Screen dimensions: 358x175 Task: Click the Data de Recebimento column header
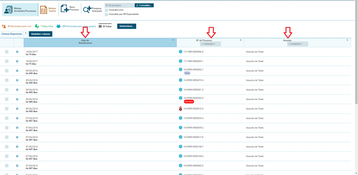[100, 42]
